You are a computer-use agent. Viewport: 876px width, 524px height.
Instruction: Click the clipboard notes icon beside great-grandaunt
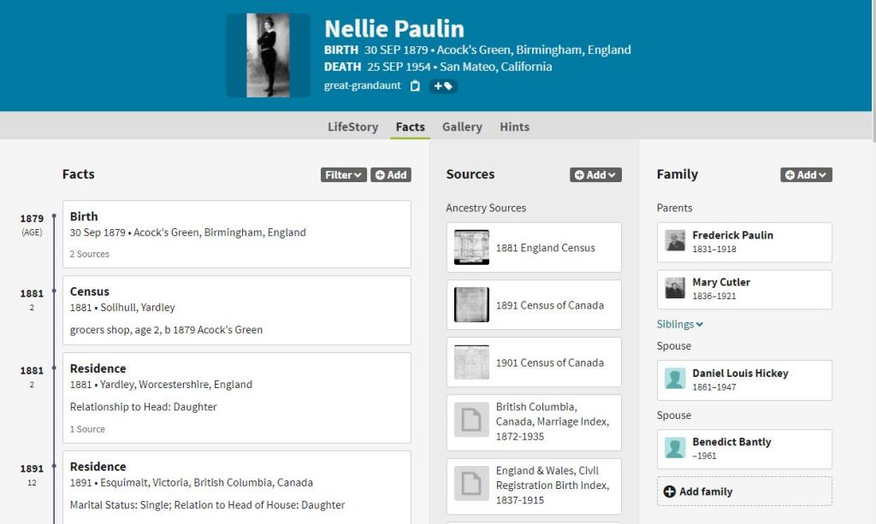tap(415, 85)
